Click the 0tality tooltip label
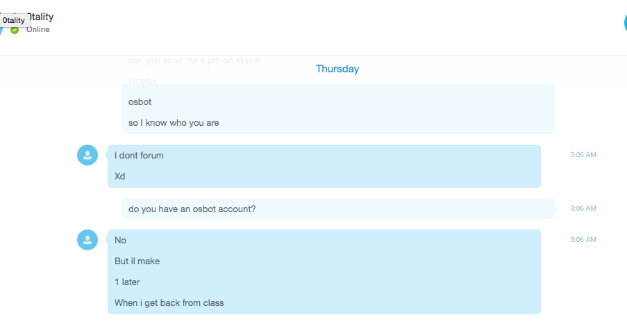This screenshot has width=627, height=324. (15, 20)
